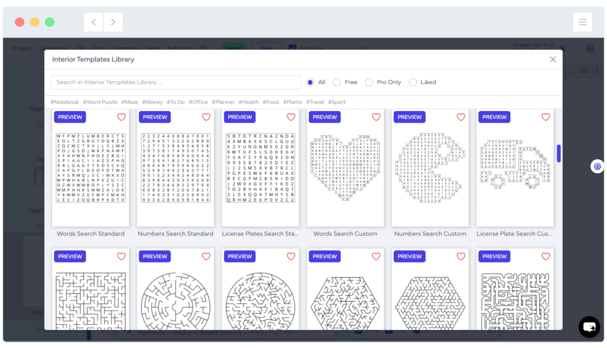
Task: Filter by #Office tag
Action: tap(198, 102)
